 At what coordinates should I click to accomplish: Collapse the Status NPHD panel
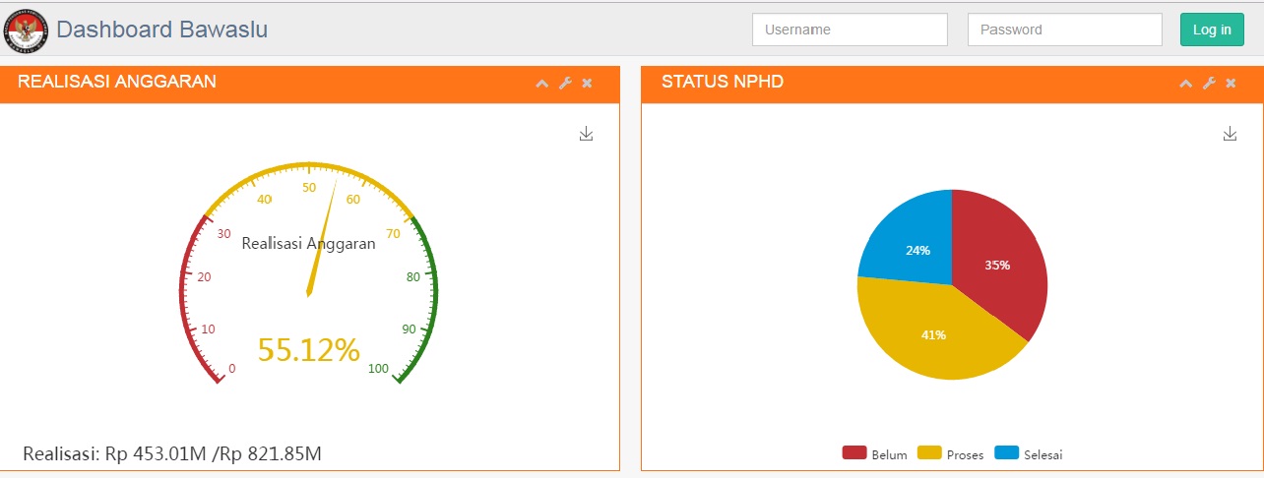point(1185,84)
